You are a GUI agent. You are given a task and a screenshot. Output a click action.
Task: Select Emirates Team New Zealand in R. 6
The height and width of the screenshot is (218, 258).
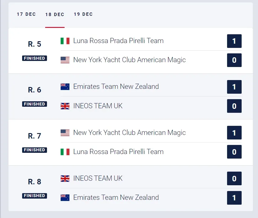(x=116, y=86)
